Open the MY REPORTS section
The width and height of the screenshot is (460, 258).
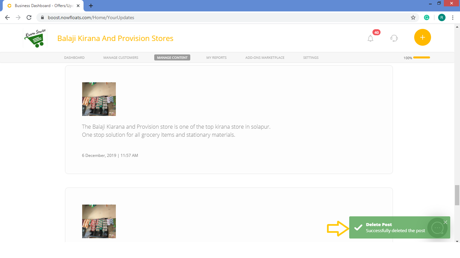[x=216, y=57]
